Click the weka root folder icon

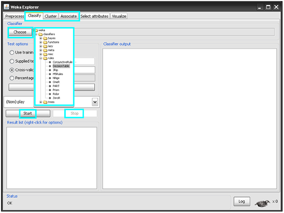pos(36,30)
